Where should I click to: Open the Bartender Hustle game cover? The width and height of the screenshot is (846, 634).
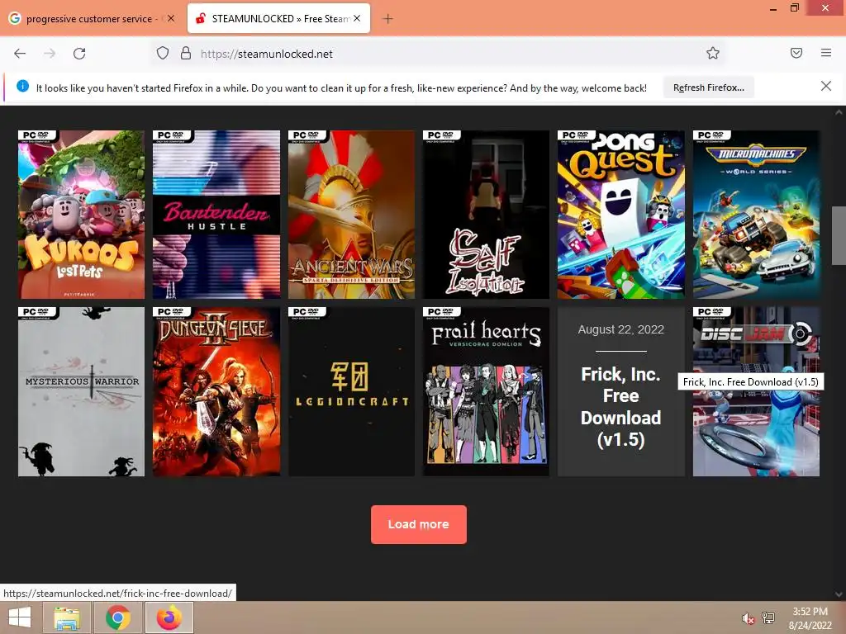point(216,215)
